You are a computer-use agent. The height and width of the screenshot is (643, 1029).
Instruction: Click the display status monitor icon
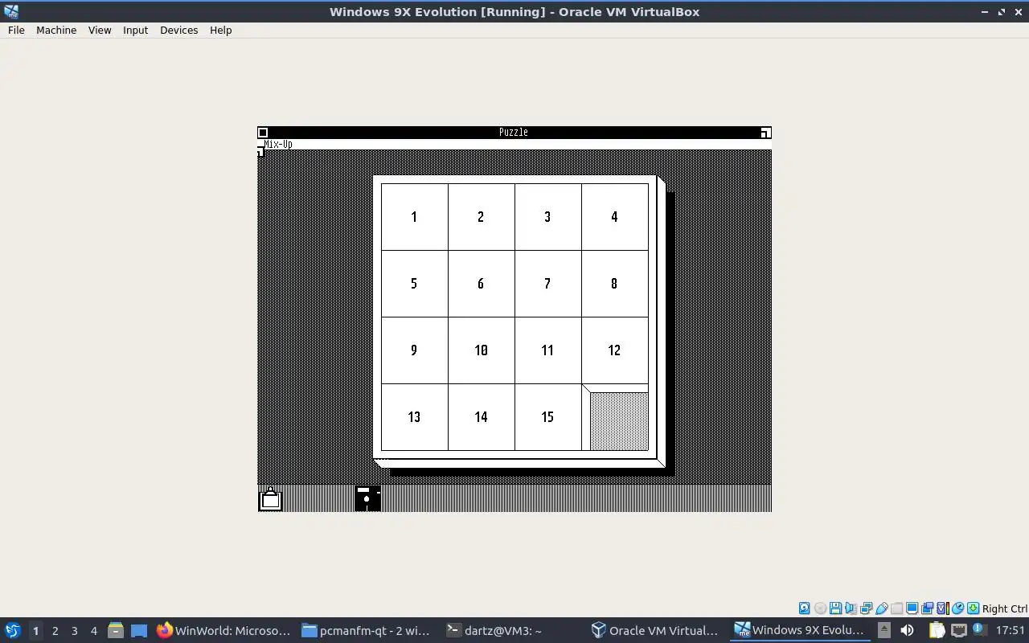[912, 608]
